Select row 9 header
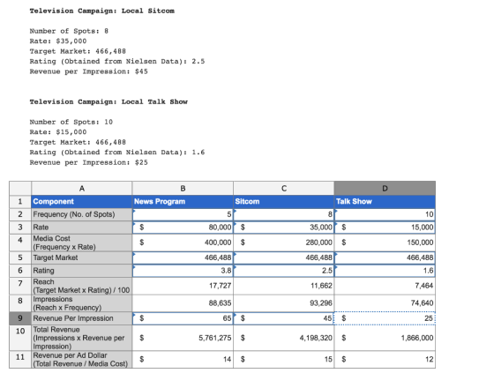The width and height of the screenshot is (494, 373). pyautogui.click(x=20, y=318)
